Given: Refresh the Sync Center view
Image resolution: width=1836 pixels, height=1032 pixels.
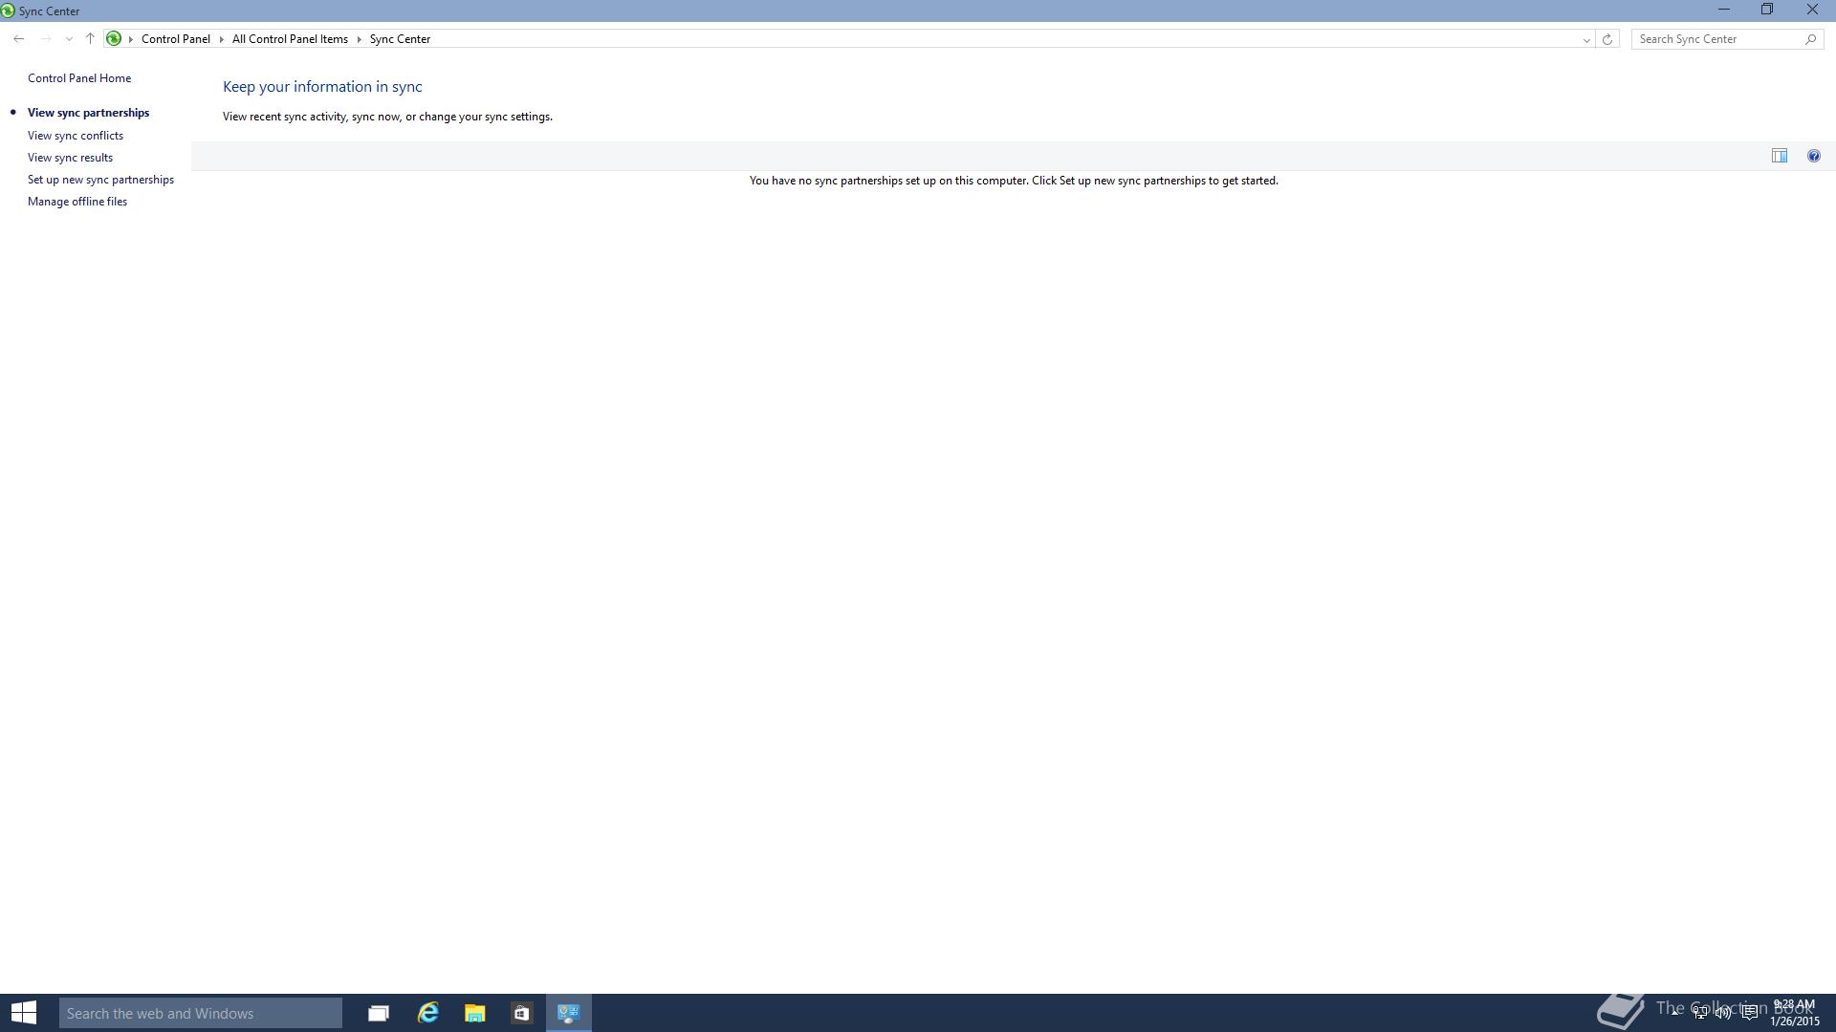Looking at the screenshot, I should coord(1607,39).
